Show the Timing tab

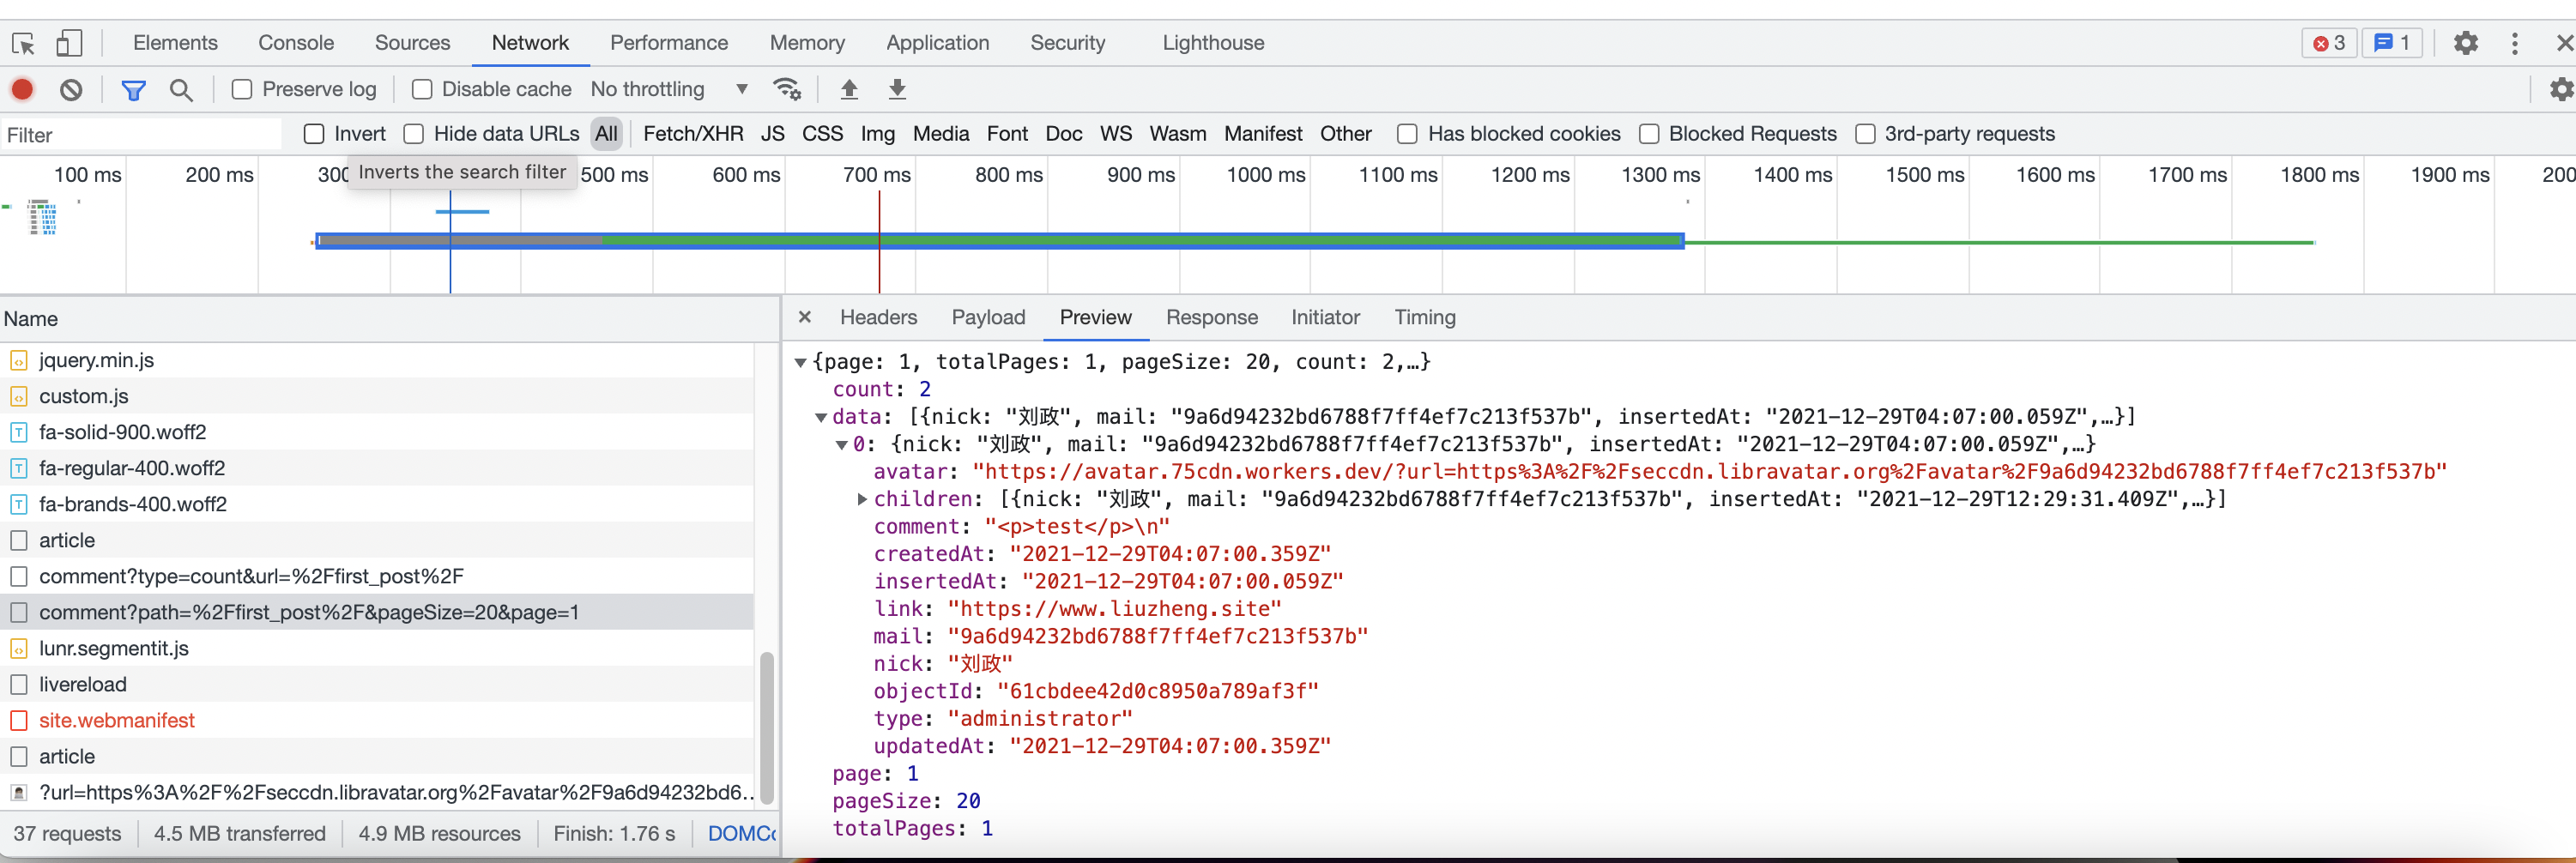tap(1425, 317)
